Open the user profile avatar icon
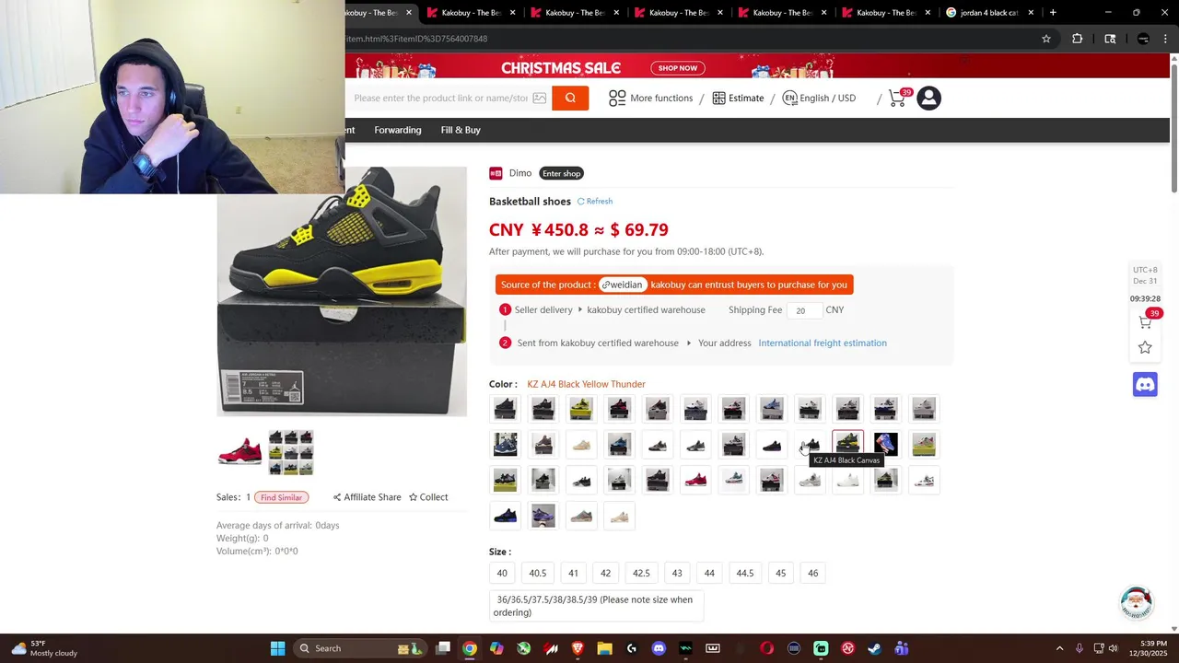The width and height of the screenshot is (1179, 663). click(x=928, y=98)
